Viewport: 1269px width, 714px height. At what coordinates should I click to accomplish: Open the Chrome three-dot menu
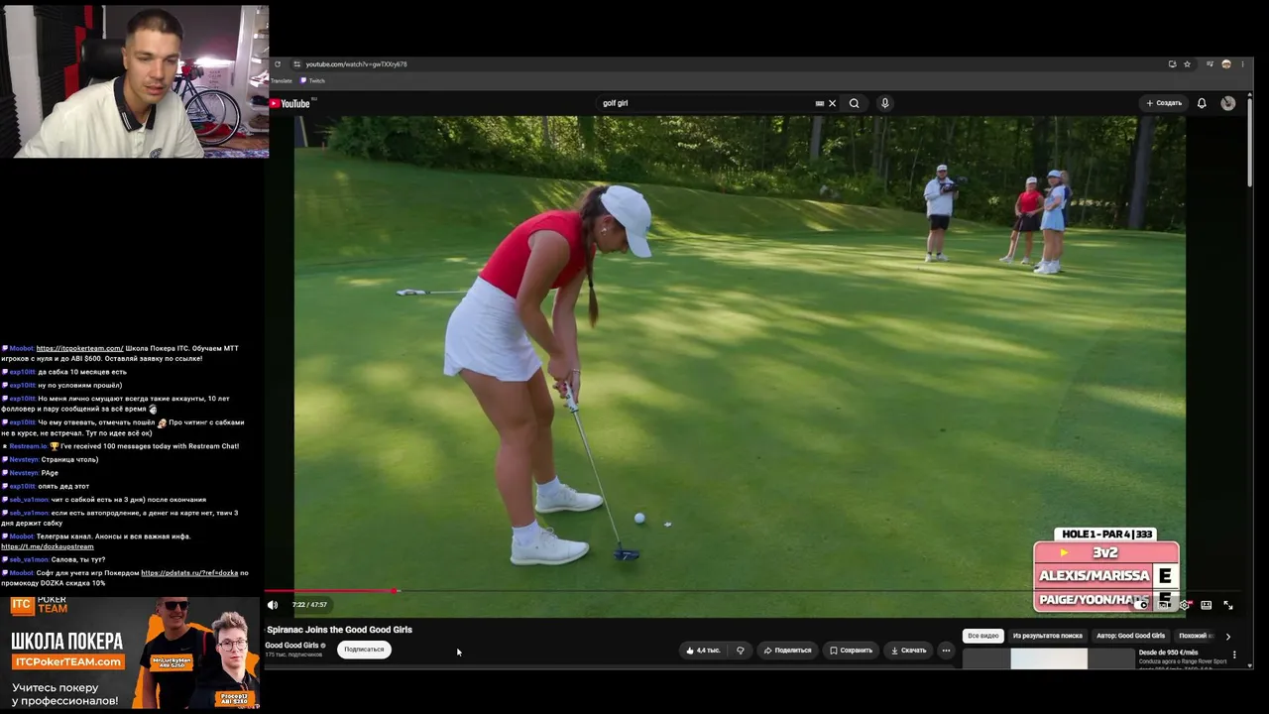[x=1242, y=64]
